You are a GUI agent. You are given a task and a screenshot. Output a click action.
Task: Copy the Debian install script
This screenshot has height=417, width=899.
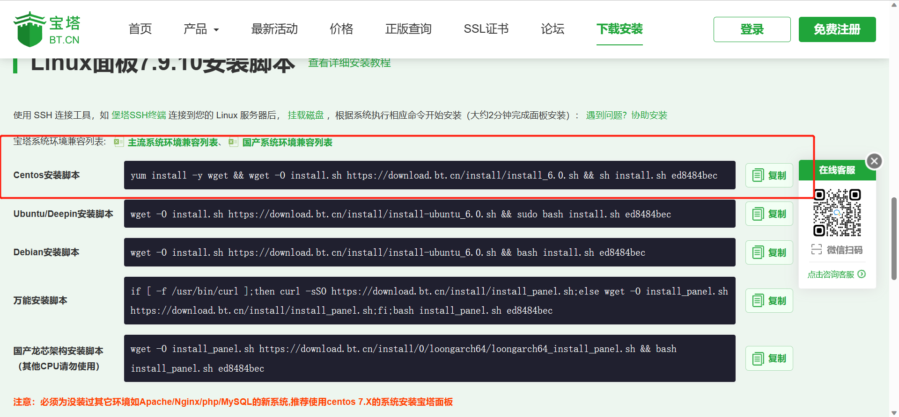click(x=769, y=252)
